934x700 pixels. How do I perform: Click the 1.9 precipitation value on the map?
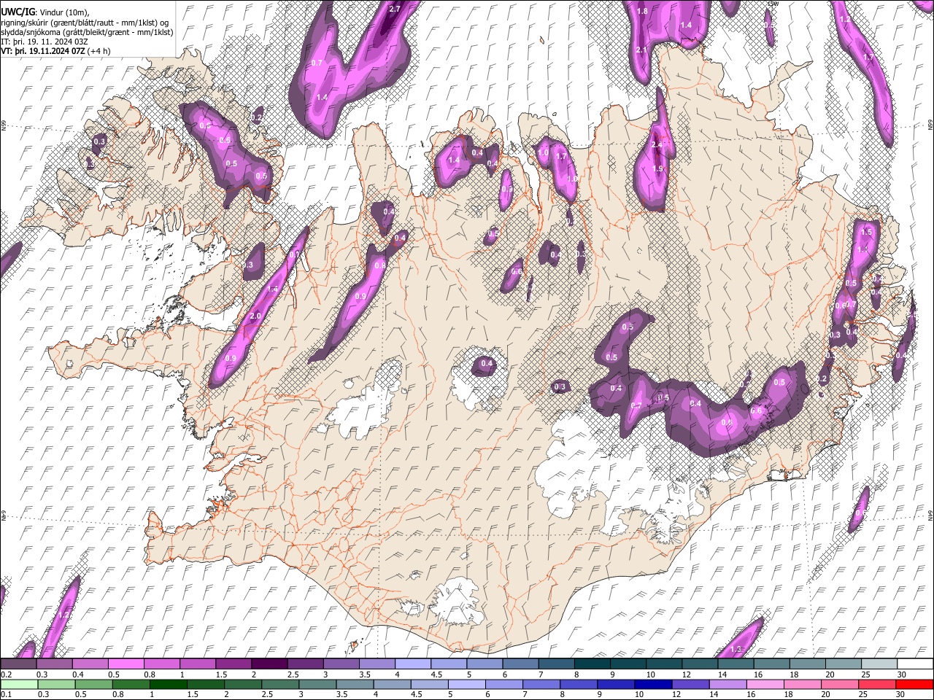tap(657, 168)
